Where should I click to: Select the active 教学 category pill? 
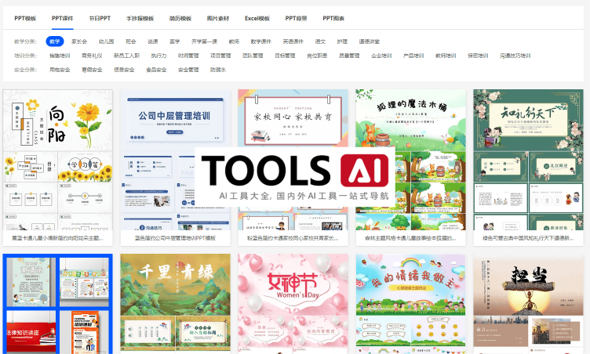[55, 42]
